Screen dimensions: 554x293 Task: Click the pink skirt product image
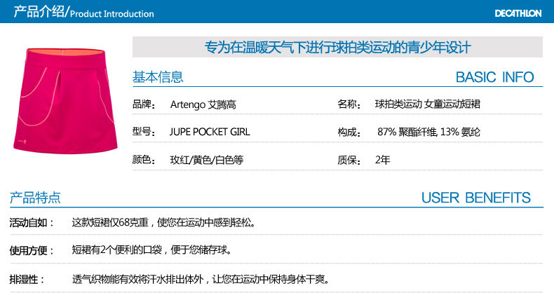(65, 101)
